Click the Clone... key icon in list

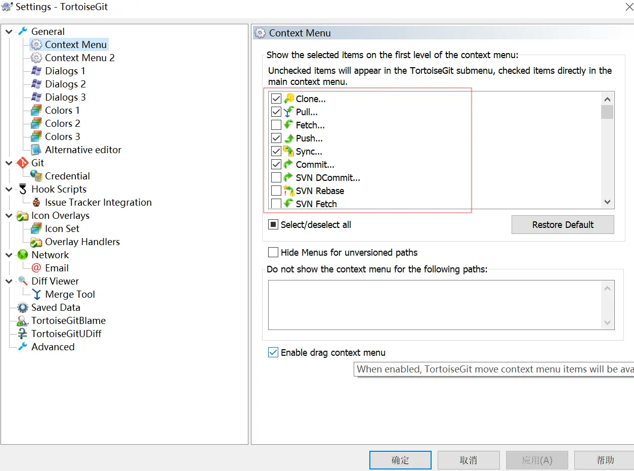[x=289, y=99]
